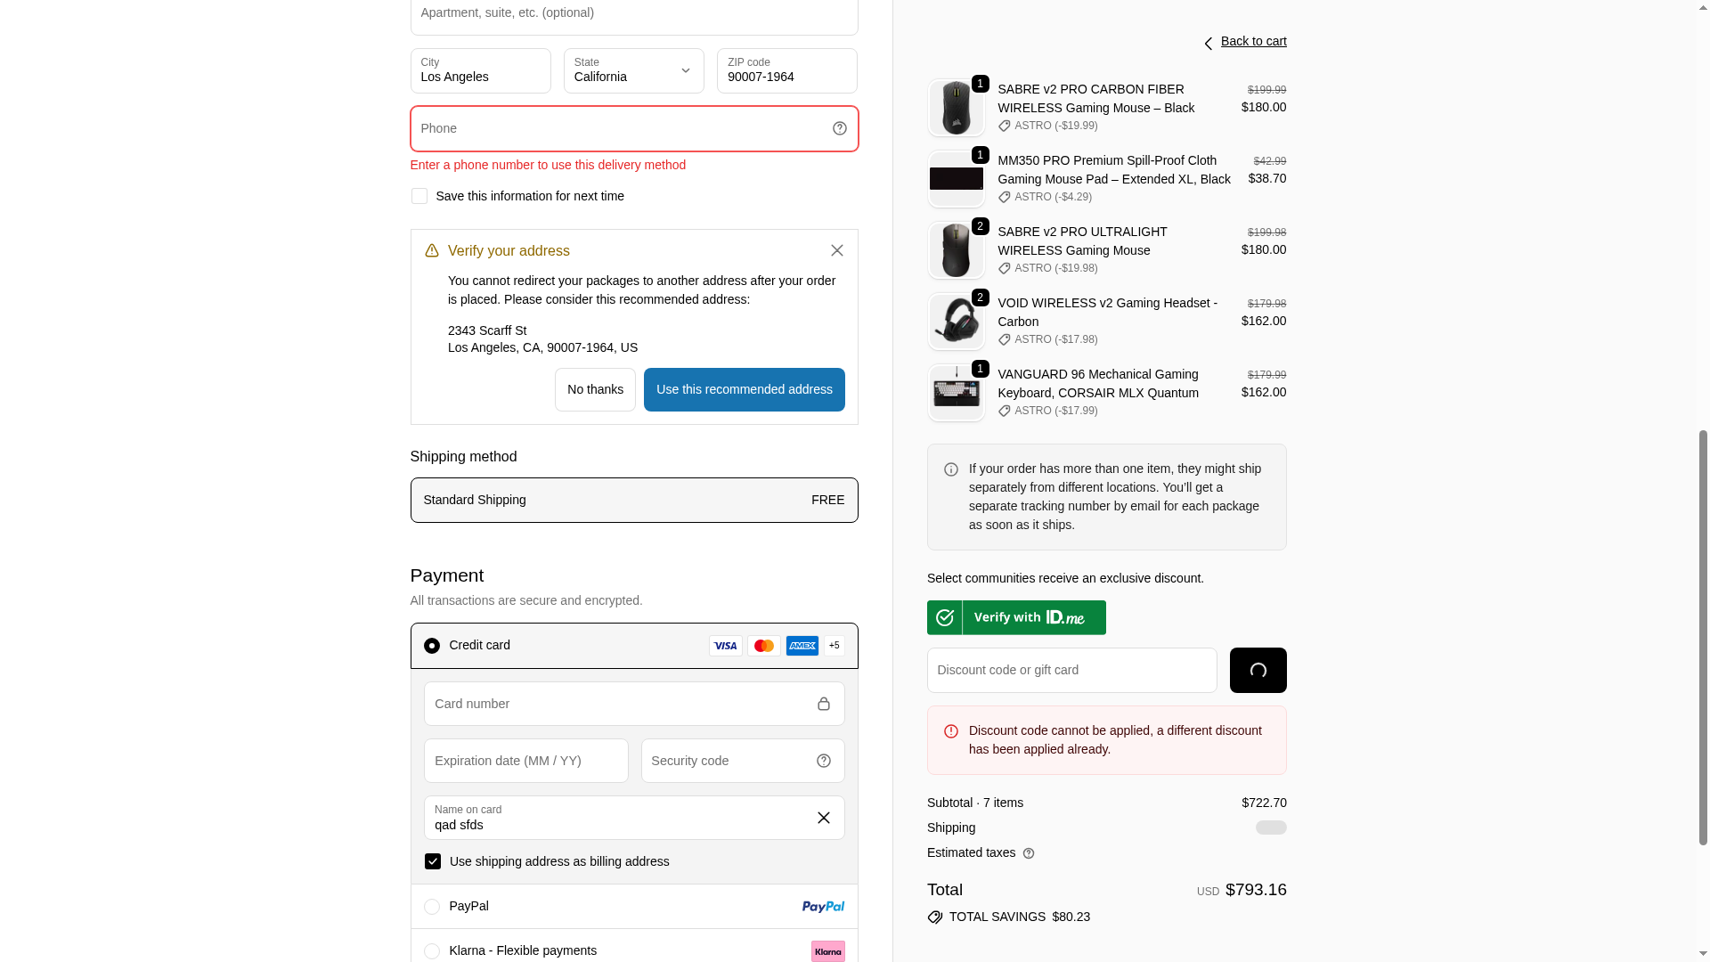Go back to cart
The height and width of the screenshot is (962, 1710).
point(1252,42)
